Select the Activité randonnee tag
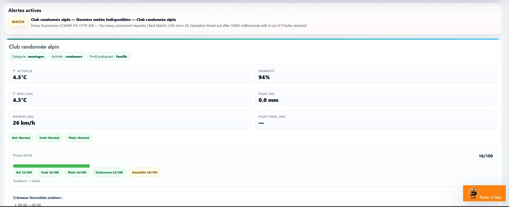This screenshot has width=509, height=207. point(67,57)
